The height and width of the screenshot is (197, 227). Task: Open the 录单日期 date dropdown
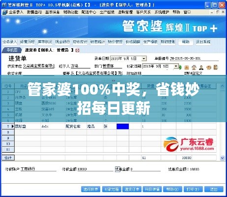pyautogui.click(x=144, y=59)
